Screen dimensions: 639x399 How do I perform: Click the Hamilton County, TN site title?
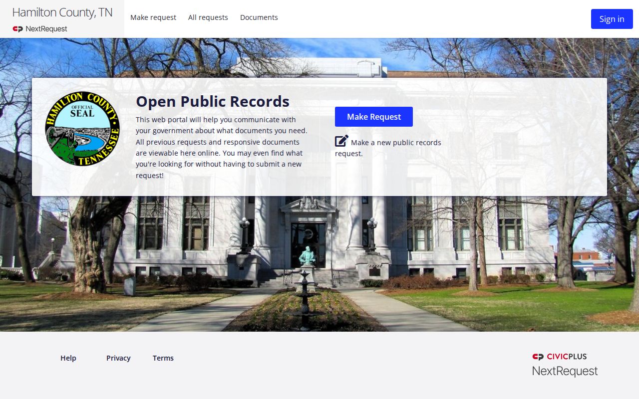pyautogui.click(x=62, y=12)
